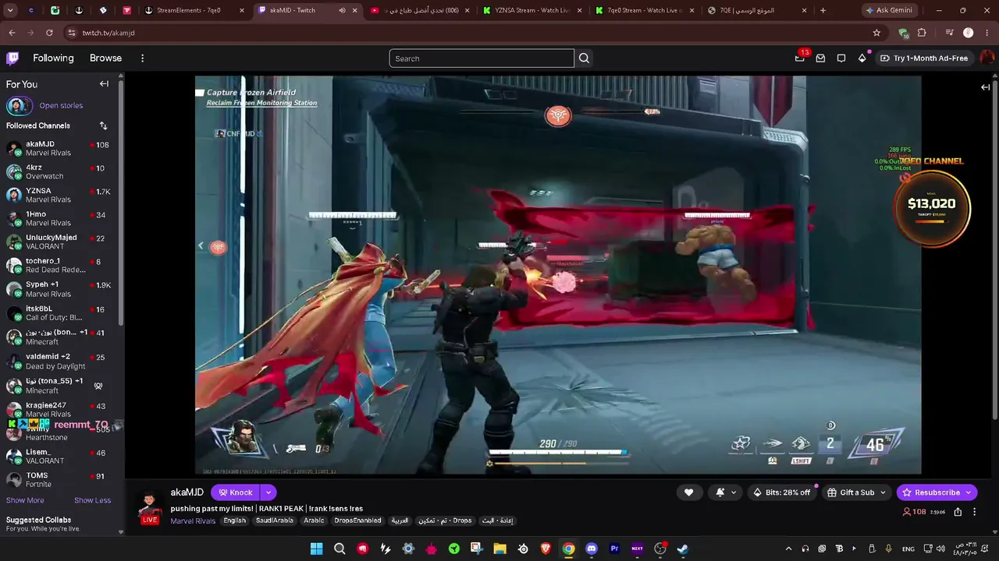Open the Browse page
Screen dimensions: 999x561
[105, 58]
